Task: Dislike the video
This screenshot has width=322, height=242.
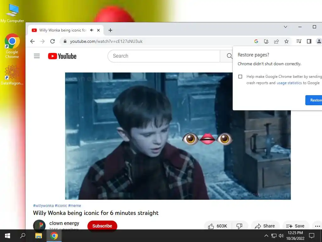Action: click(239, 226)
